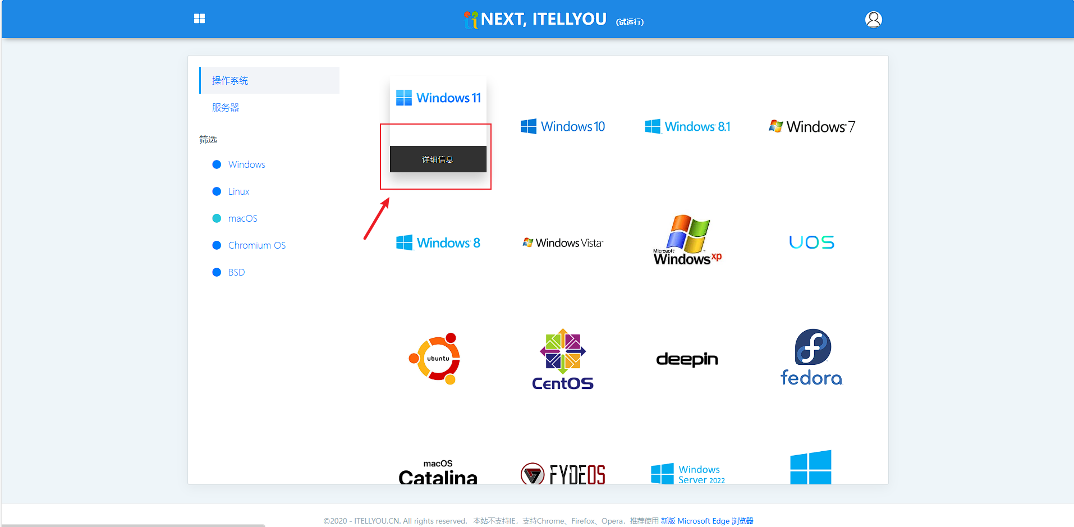Select the Fedora logo tile
This screenshot has width=1074, height=527.
click(811, 358)
